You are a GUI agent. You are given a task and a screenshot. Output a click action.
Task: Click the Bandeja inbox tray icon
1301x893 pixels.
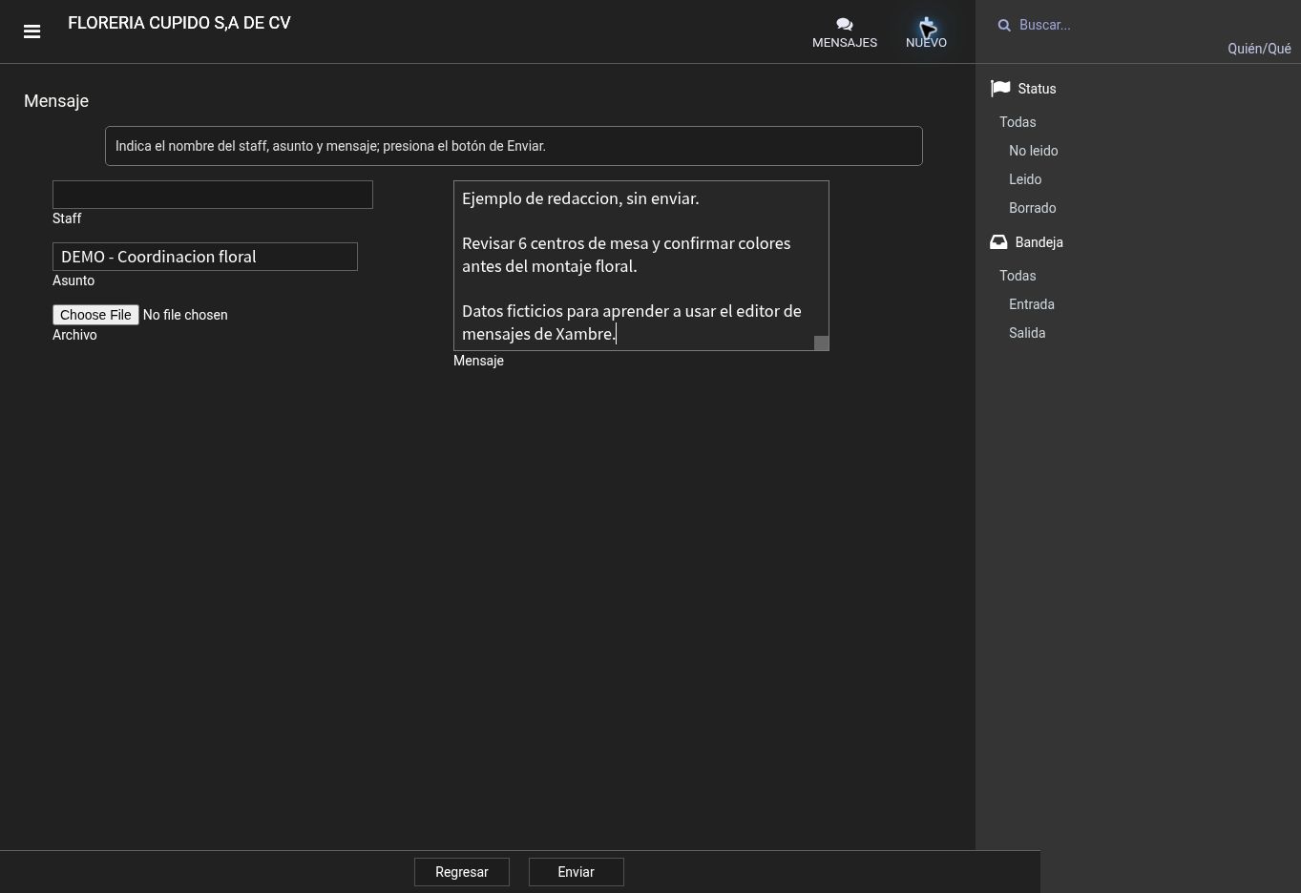pos(998,242)
